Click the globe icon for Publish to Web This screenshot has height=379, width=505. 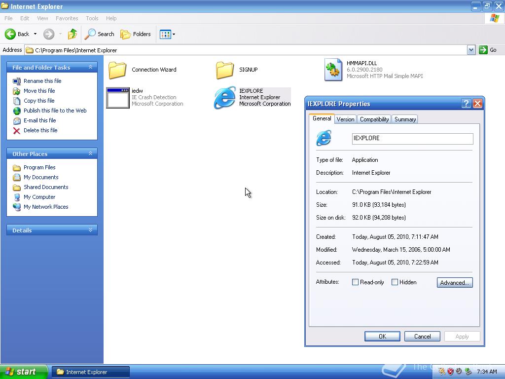pos(17,111)
